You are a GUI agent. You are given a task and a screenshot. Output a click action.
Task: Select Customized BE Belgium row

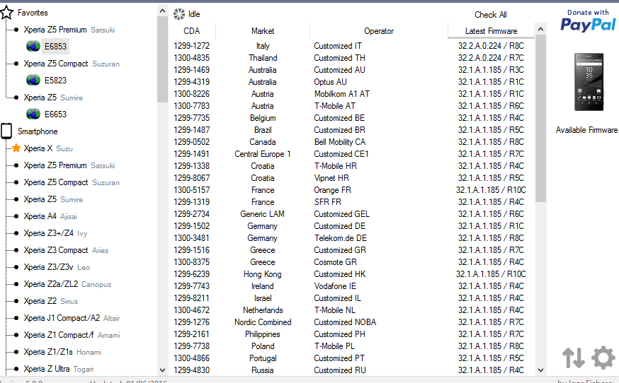(x=352, y=118)
